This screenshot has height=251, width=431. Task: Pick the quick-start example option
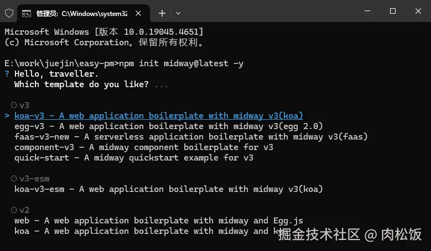click(x=134, y=158)
